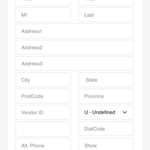Select the Last name field

tap(106, 15)
